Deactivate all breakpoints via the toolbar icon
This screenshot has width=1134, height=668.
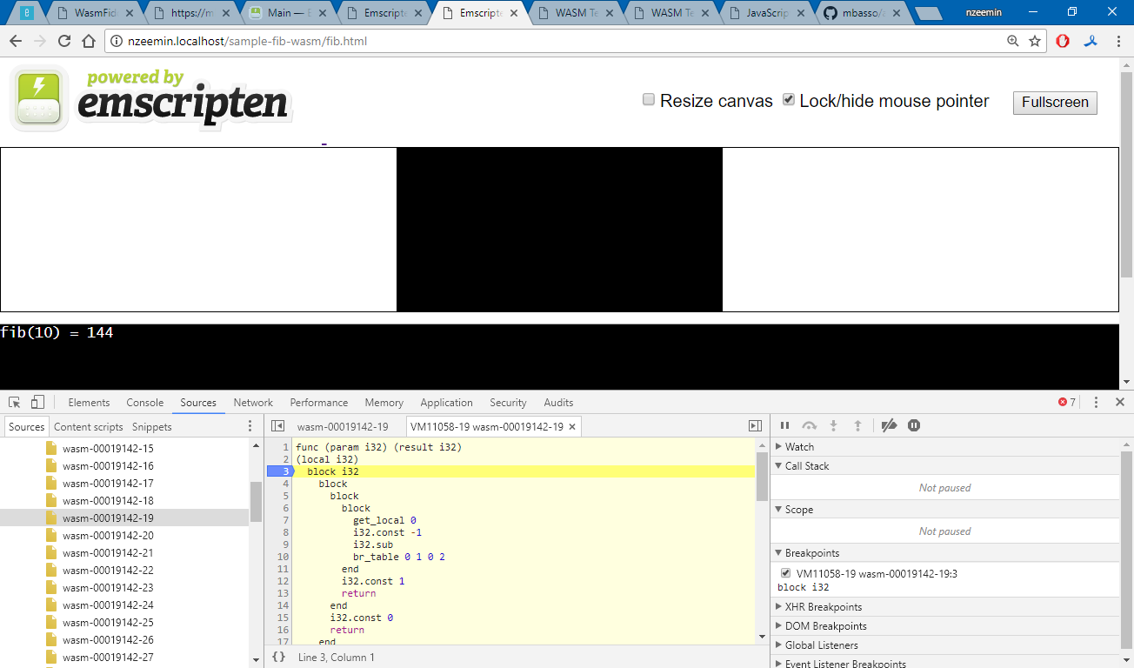coord(889,425)
